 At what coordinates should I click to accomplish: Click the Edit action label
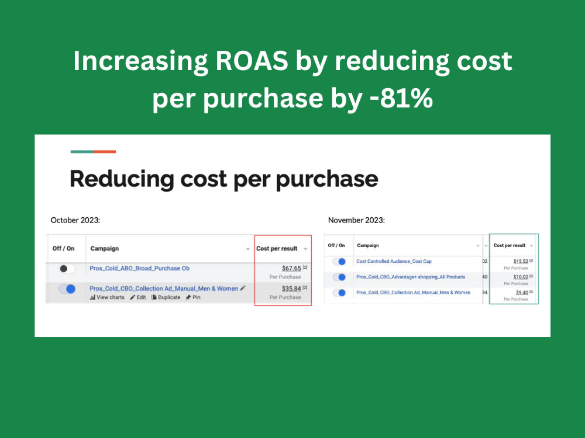click(142, 297)
